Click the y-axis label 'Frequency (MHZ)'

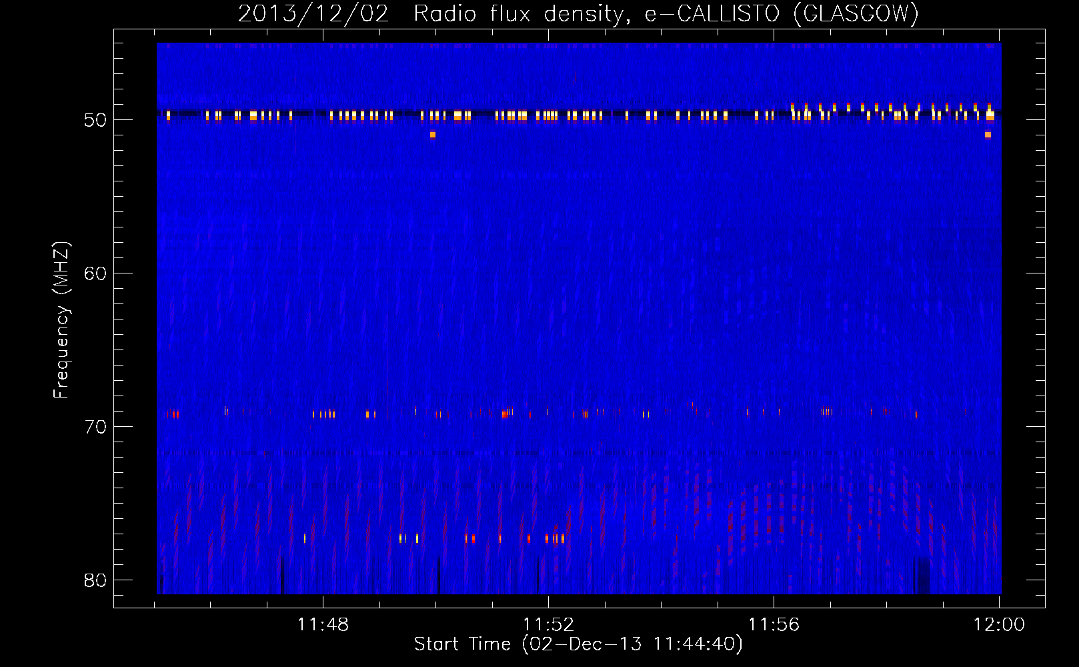click(61, 320)
